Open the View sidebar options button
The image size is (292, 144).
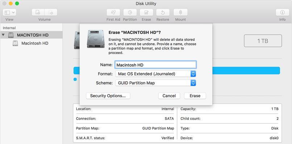point(9,12)
